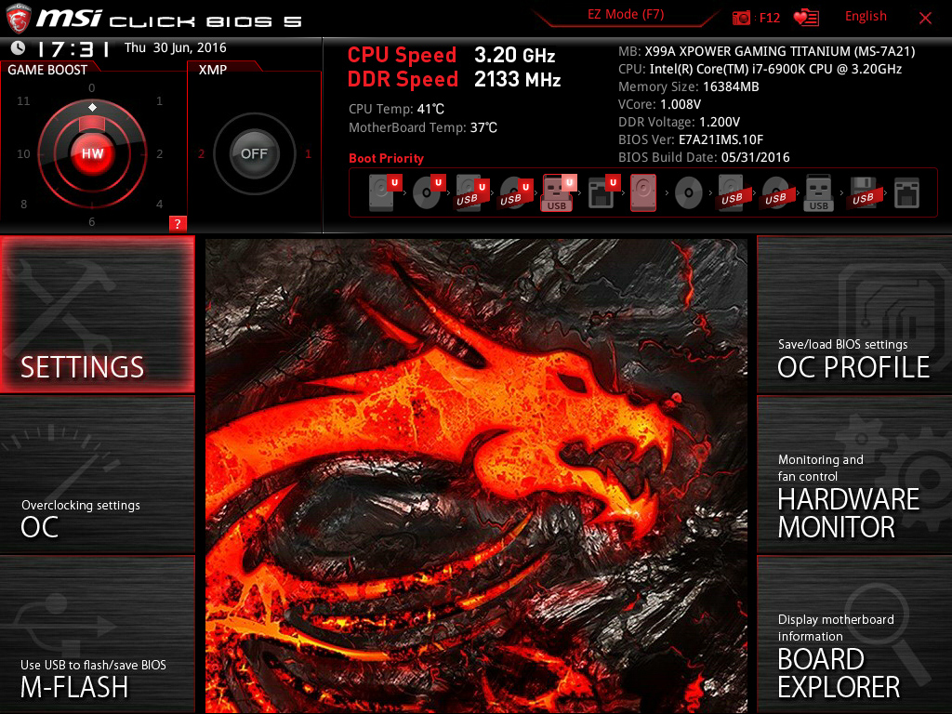Select XMP profile 2
The height and width of the screenshot is (714, 952).
point(201,154)
